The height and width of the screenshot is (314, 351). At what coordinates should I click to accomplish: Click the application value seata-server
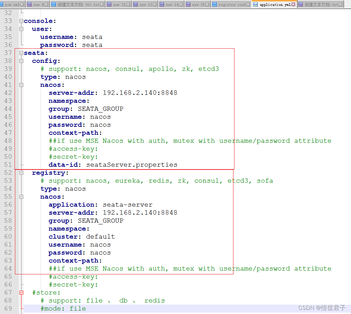click(128, 205)
